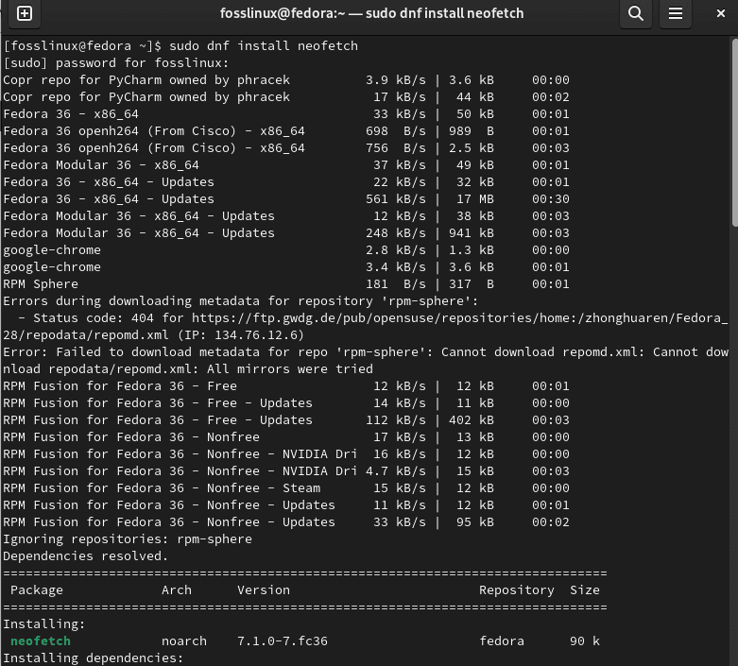Click the '[sudo] password for fosslinux:' line
This screenshot has height=666, width=738.
coord(116,63)
